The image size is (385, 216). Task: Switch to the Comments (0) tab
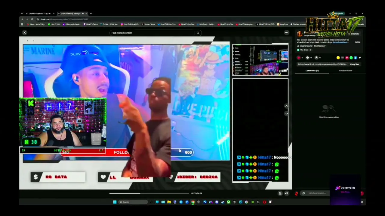[312, 70]
